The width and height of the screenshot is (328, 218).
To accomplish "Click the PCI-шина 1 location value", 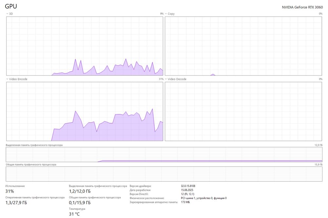I will (204, 198).
